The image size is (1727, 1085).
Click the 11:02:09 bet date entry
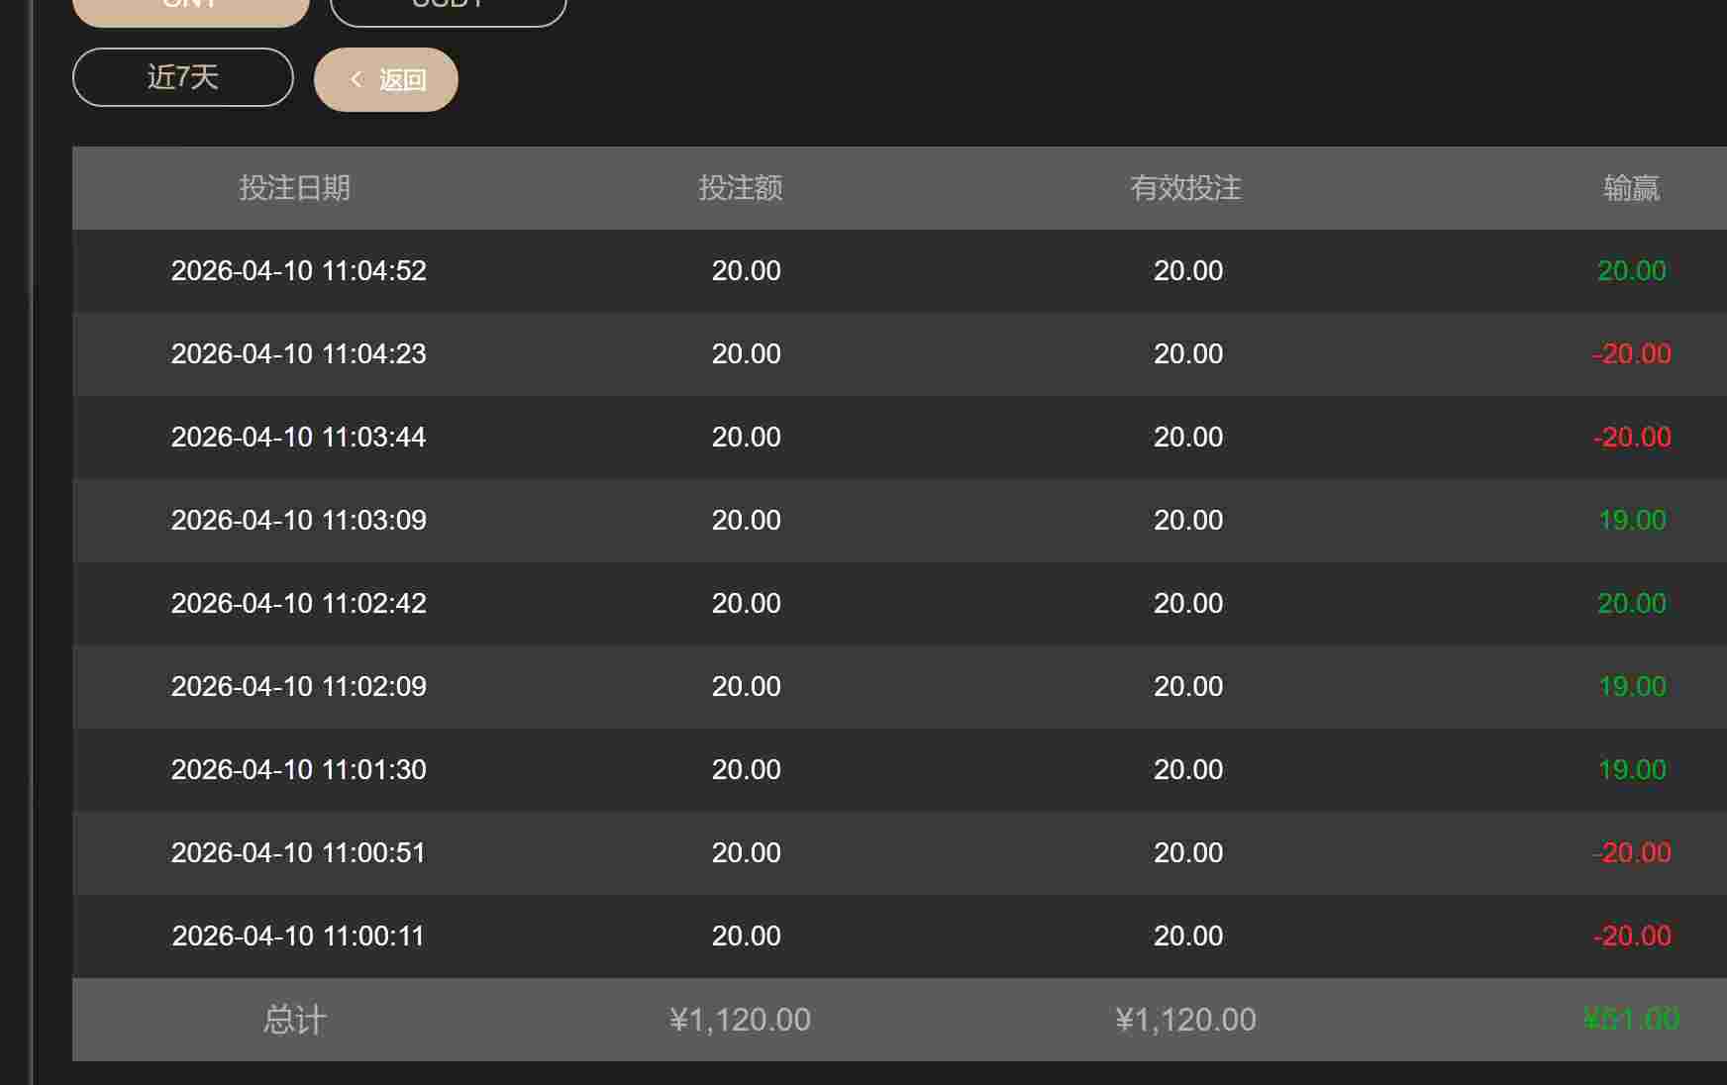pos(298,687)
